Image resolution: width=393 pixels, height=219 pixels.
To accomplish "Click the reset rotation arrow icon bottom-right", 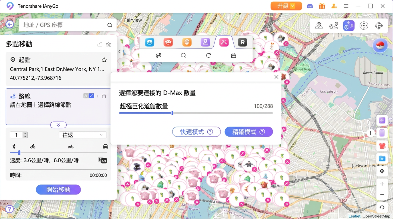I will (x=382, y=208).
